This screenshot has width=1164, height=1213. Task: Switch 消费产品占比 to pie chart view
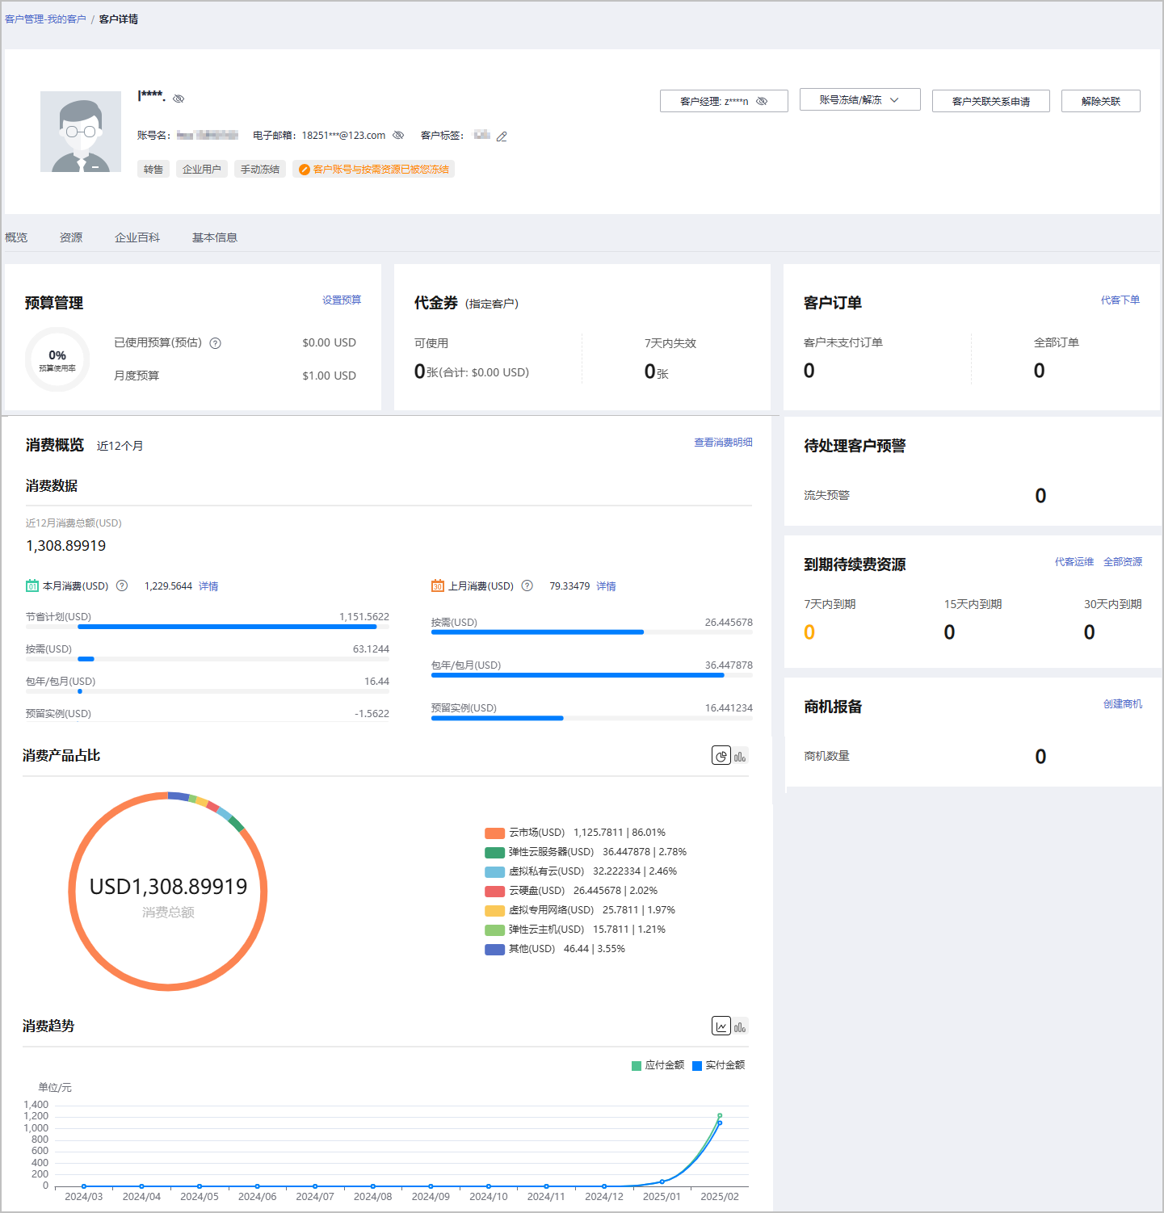pos(721,756)
